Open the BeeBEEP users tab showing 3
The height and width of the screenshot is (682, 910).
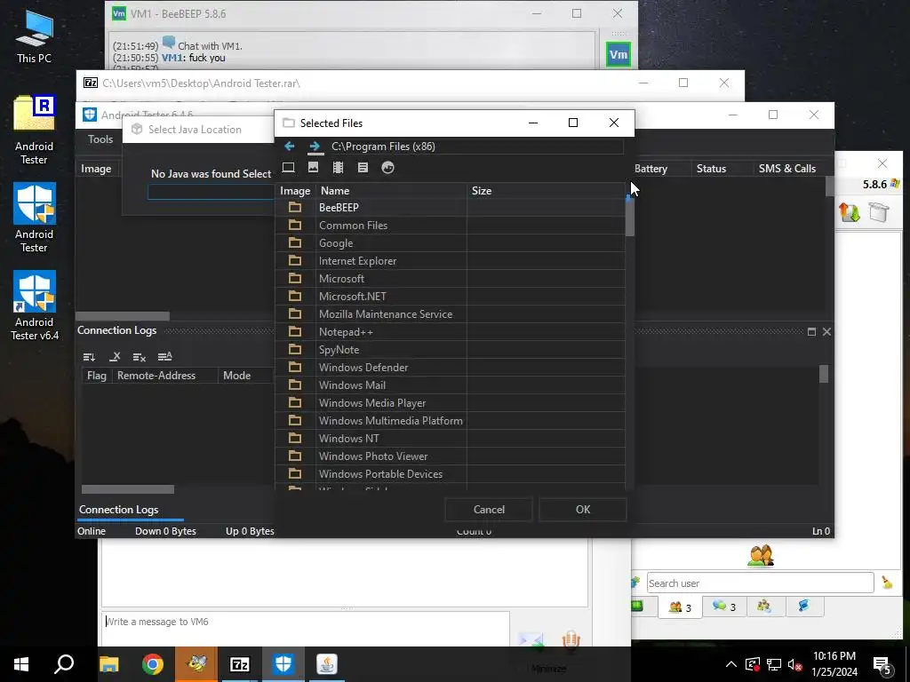[680, 607]
